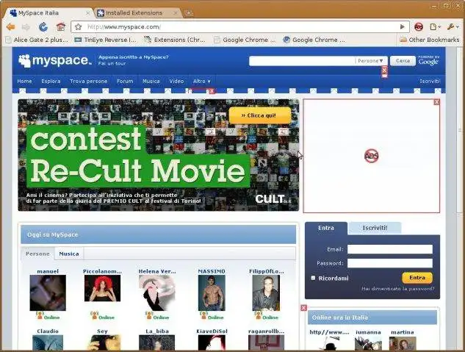
Task: Open iumanna profile name
Action: tap(368, 332)
